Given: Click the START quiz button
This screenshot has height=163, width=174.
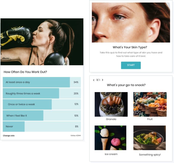Looking at the screenshot, I should click(x=131, y=65).
